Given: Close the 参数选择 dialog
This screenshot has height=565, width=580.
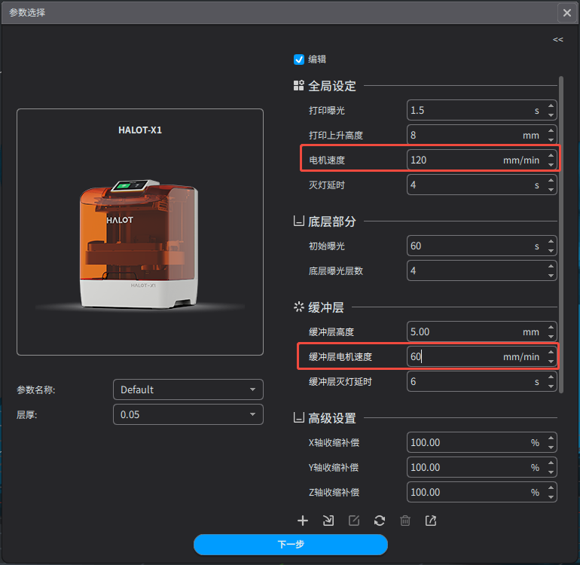Looking at the screenshot, I should point(566,13).
